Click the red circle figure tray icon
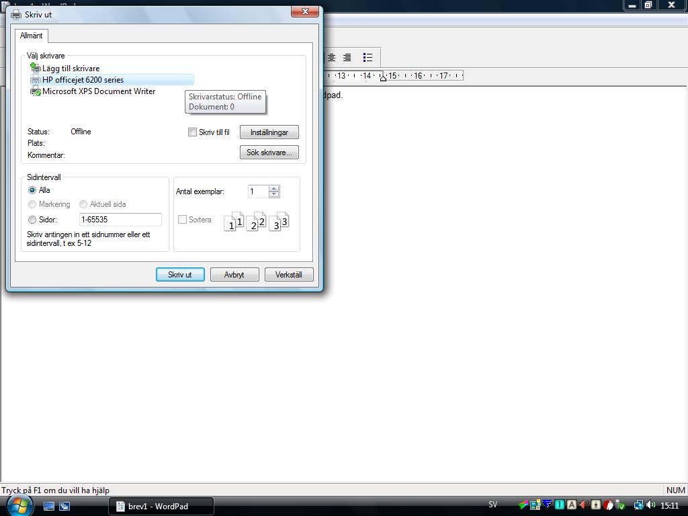688x516 pixels. pyautogui.click(x=608, y=505)
